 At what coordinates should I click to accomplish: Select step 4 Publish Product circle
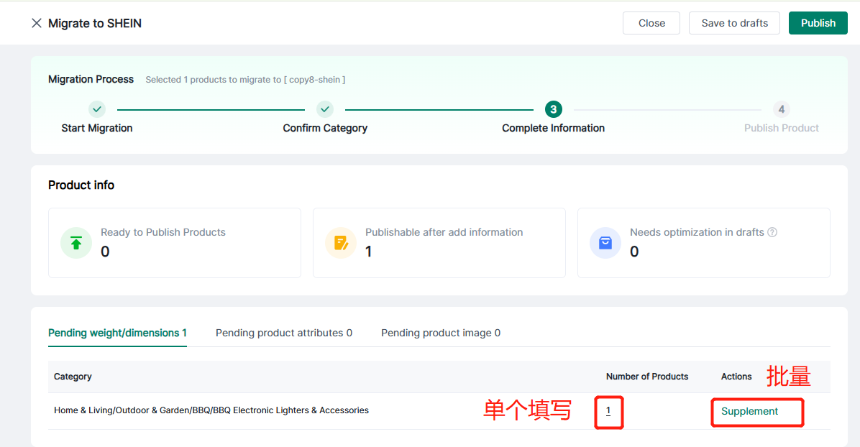781,109
